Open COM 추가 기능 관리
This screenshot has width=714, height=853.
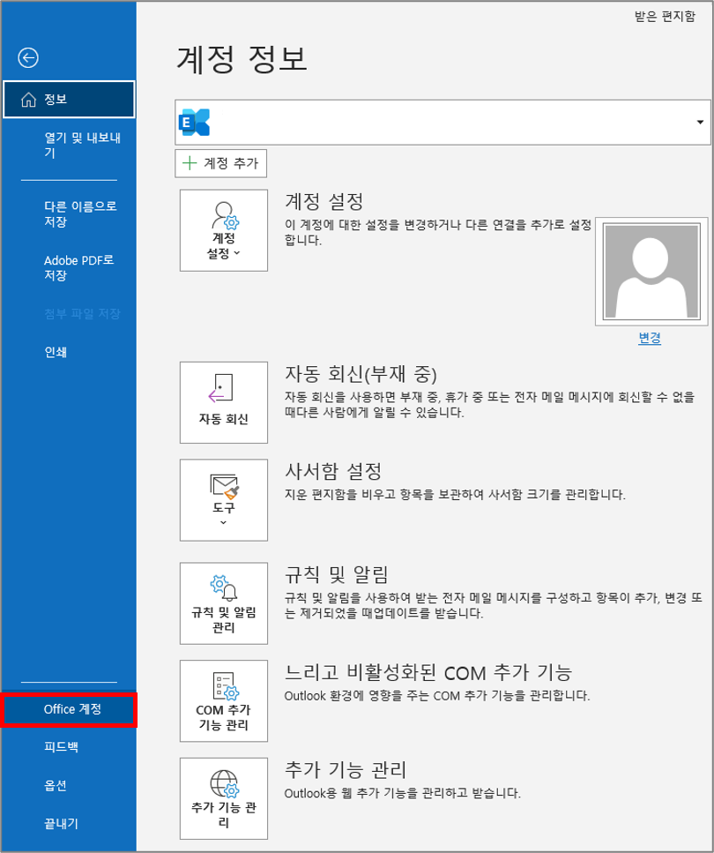click(224, 700)
